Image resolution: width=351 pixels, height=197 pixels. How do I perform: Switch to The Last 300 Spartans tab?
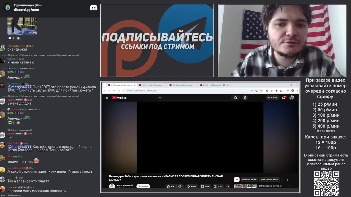tap(152, 85)
